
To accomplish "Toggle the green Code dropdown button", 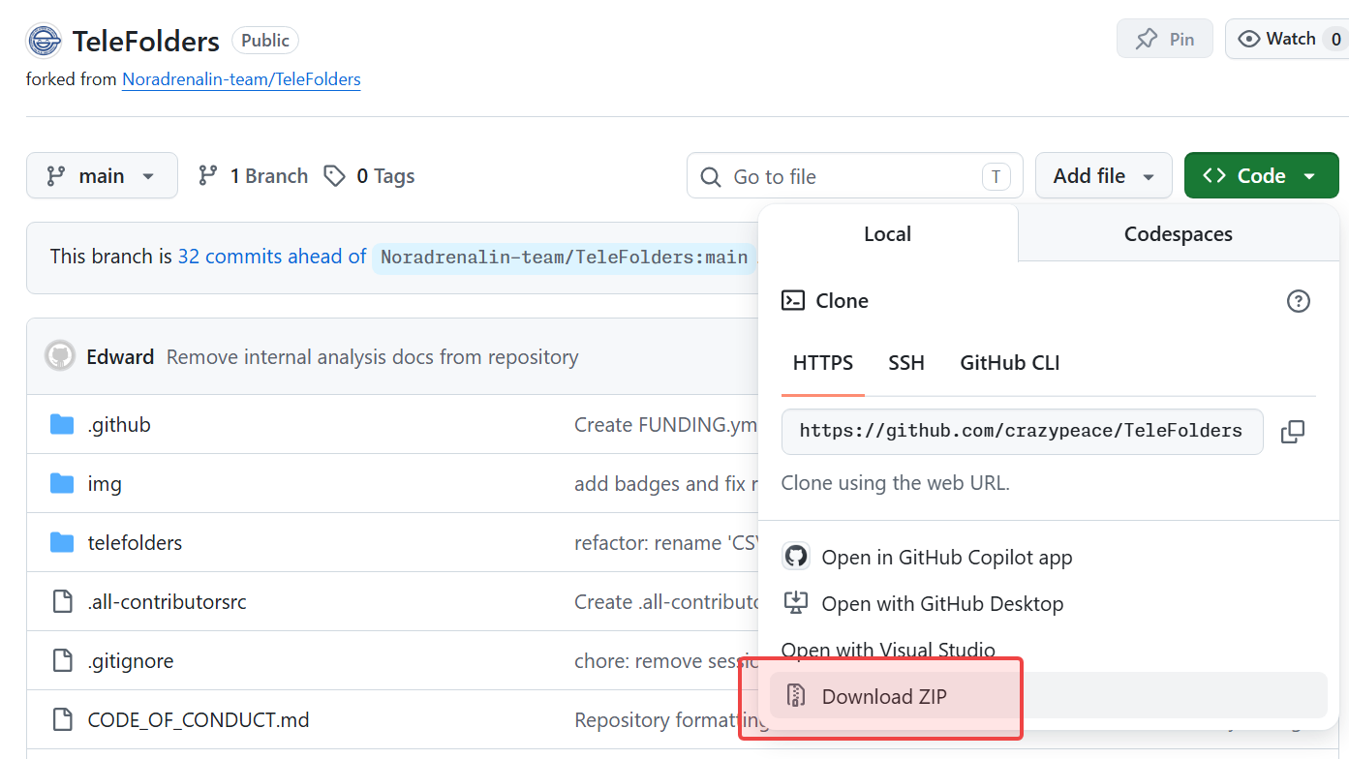I will coord(1261,176).
